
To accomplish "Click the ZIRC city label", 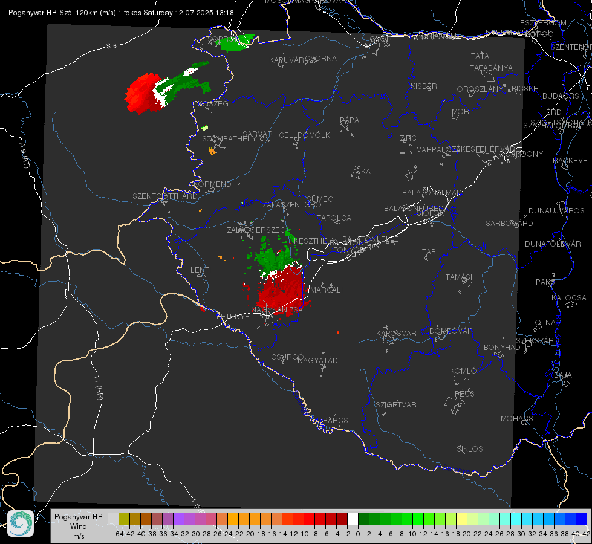I will pos(408,138).
